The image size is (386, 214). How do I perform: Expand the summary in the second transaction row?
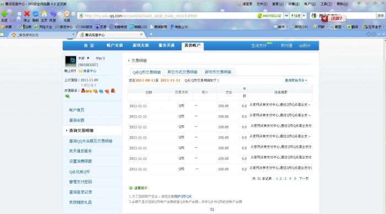pyautogui.click(x=309, y=115)
